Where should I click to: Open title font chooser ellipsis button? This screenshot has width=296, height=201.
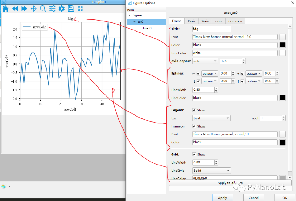click(282, 37)
